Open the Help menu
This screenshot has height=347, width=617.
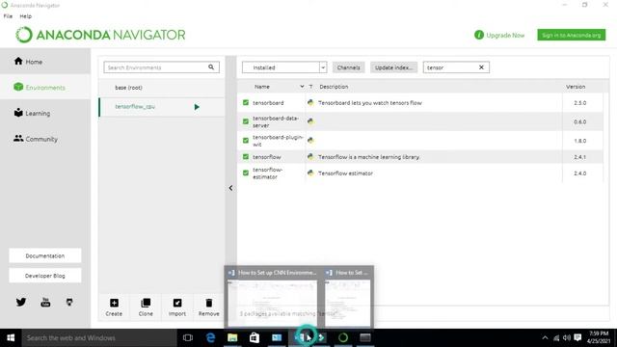pyautogui.click(x=26, y=16)
